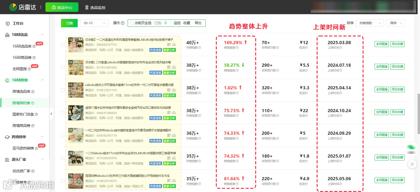Click 卖家分析 tag on product 17
Screen dimensions: 420x192
tap(169, 141)
